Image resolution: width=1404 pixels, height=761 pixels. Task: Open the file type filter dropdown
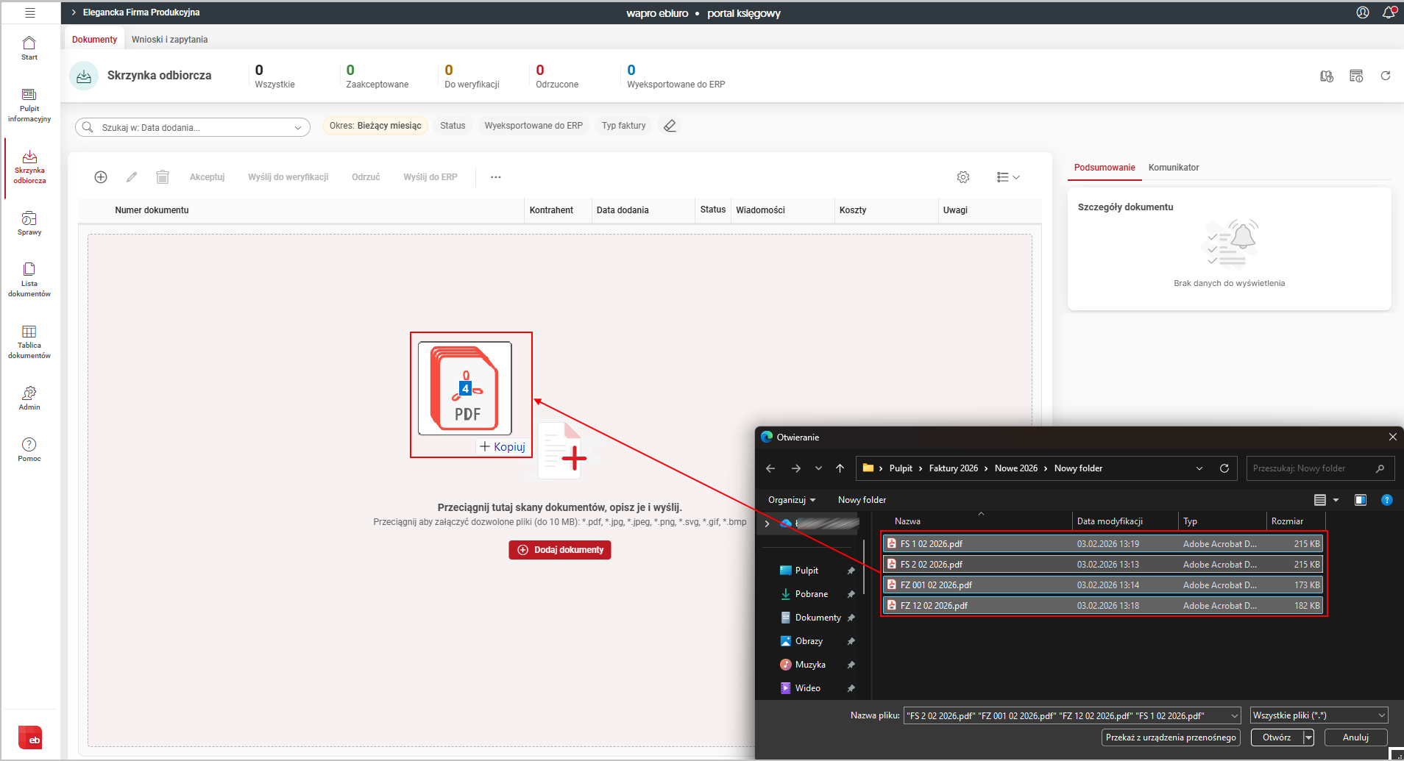coord(1319,715)
